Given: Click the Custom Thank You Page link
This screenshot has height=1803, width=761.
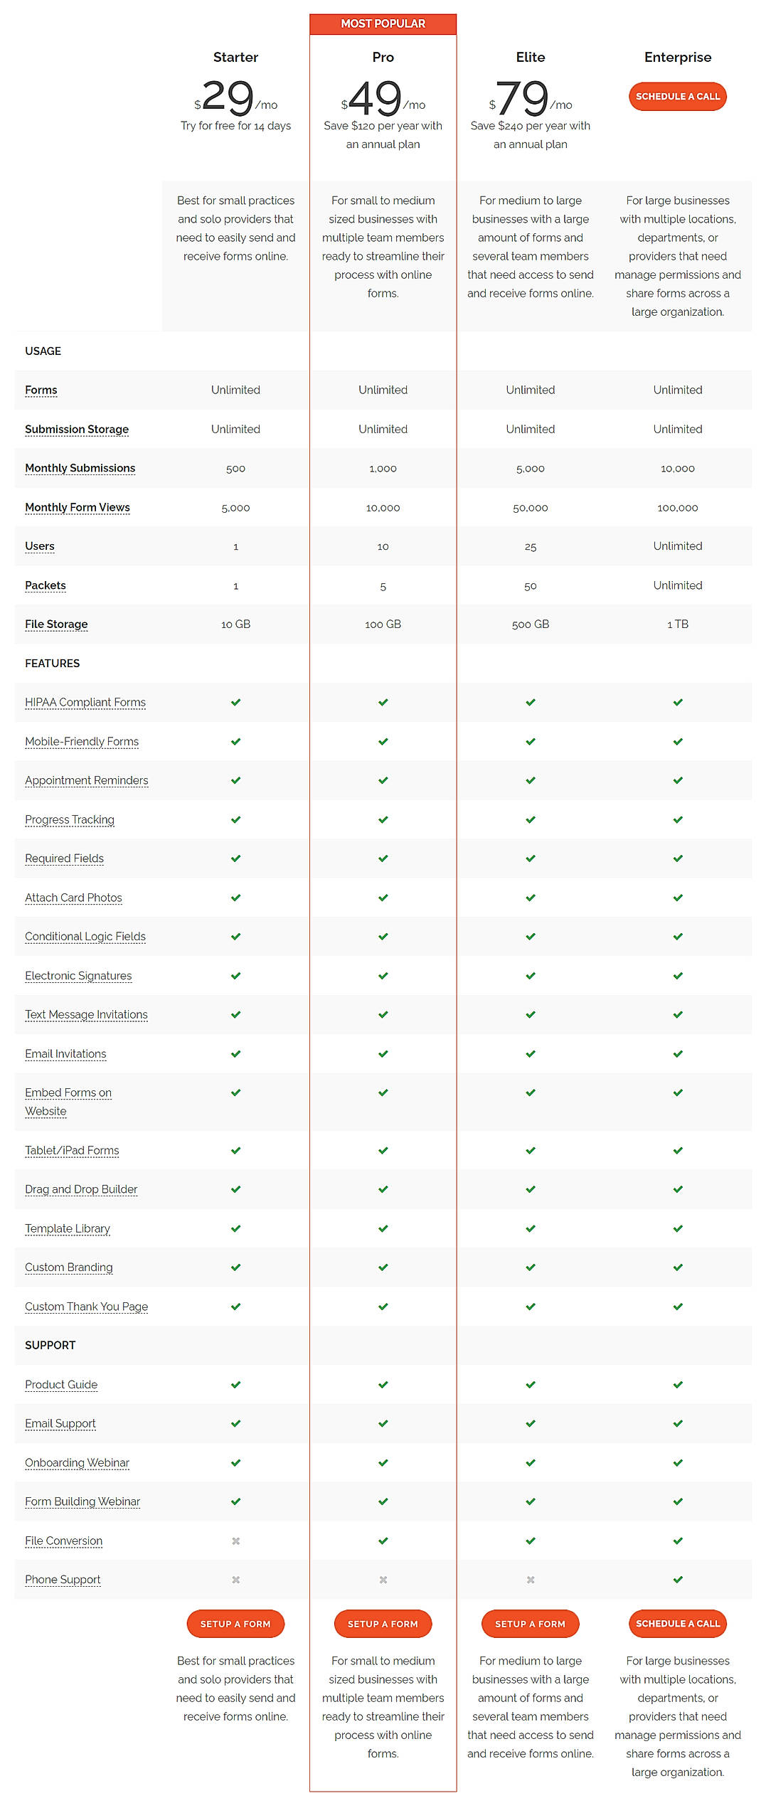Looking at the screenshot, I should point(86,1307).
